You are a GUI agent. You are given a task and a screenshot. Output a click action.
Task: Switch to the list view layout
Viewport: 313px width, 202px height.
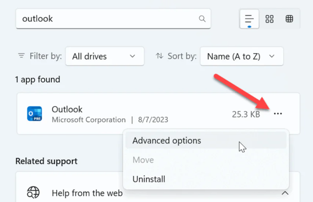point(250,19)
